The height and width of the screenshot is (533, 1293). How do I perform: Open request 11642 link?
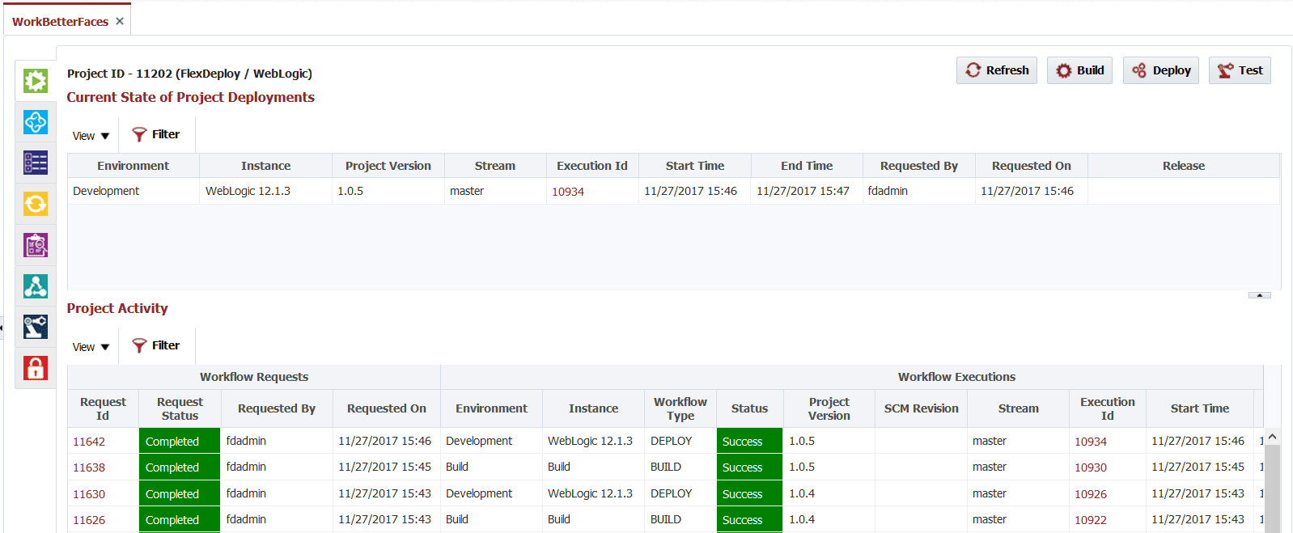tap(89, 442)
